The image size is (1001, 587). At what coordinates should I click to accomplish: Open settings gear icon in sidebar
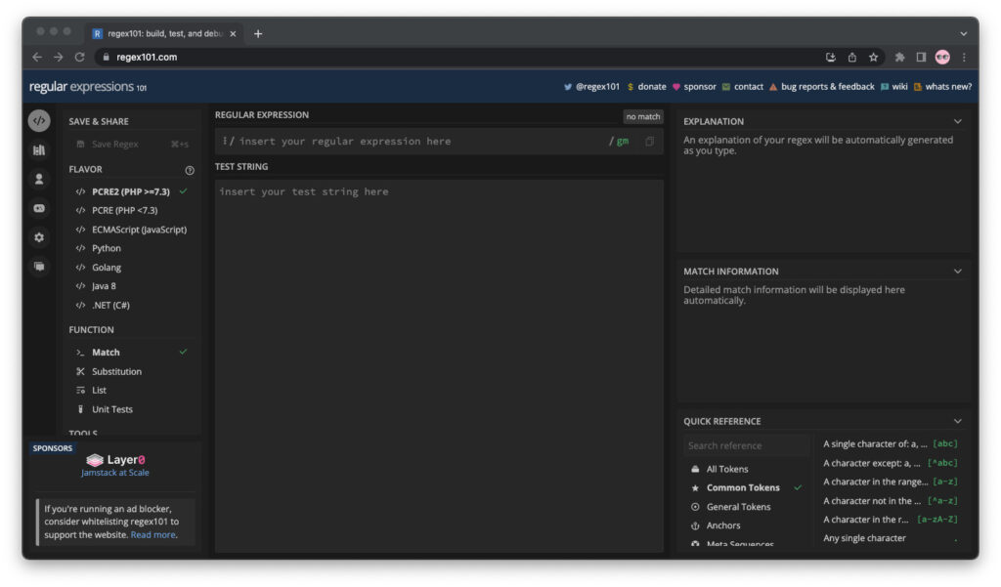click(x=39, y=237)
